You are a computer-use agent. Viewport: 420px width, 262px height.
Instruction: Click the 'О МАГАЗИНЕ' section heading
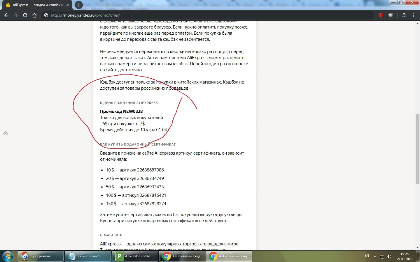click(112, 235)
